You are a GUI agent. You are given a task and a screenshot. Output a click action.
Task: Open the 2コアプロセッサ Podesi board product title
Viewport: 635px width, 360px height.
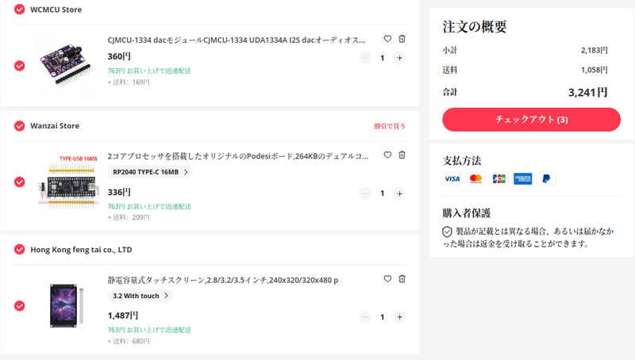(238, 156)
